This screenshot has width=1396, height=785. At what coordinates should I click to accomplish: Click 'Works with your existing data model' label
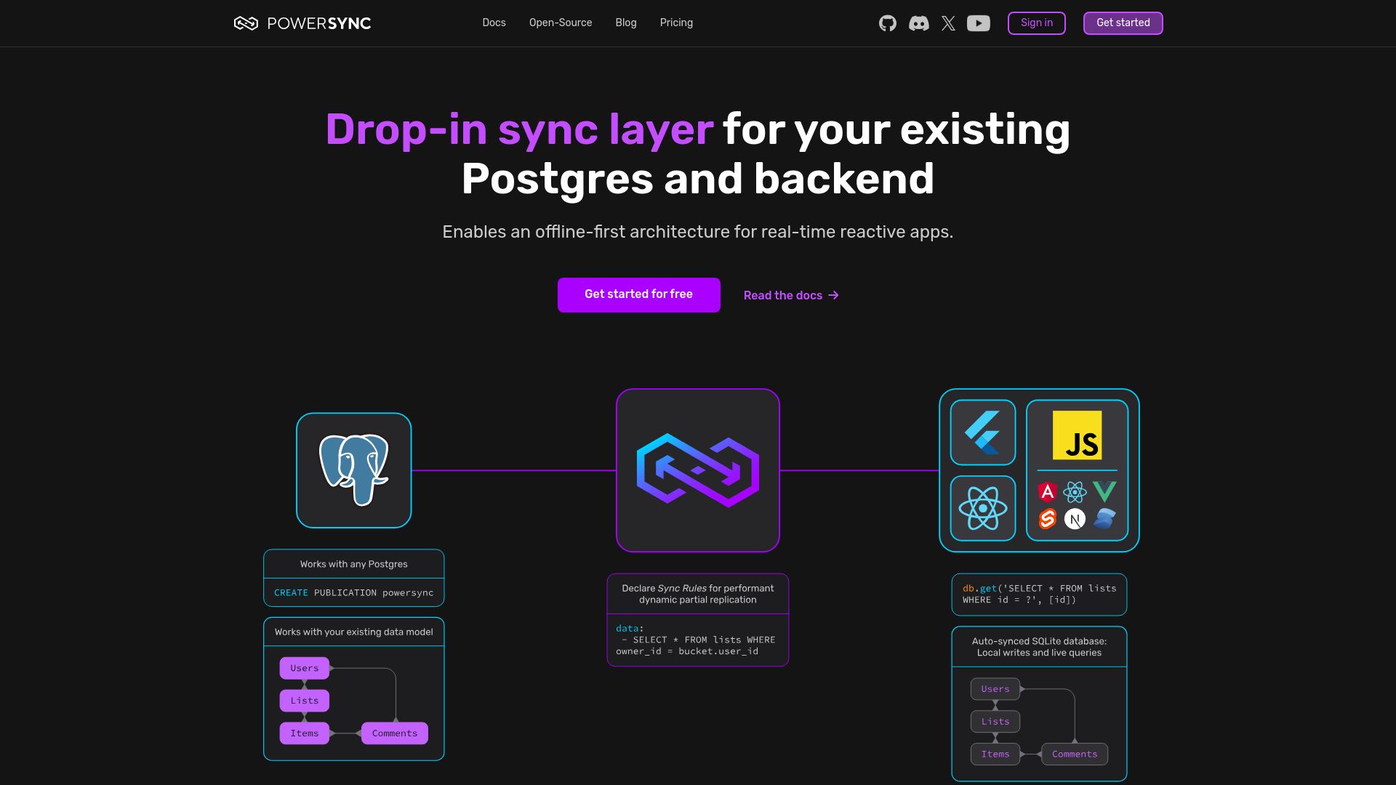pyautogui.click(x=354, y=632)
